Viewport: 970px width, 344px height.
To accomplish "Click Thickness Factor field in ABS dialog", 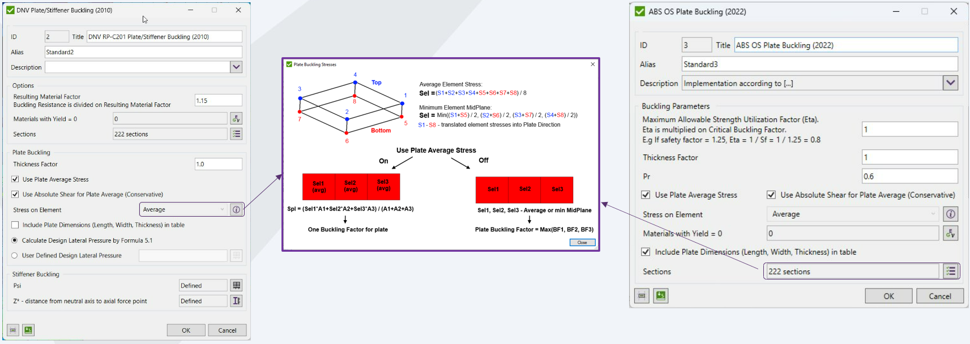I will 910,157.
